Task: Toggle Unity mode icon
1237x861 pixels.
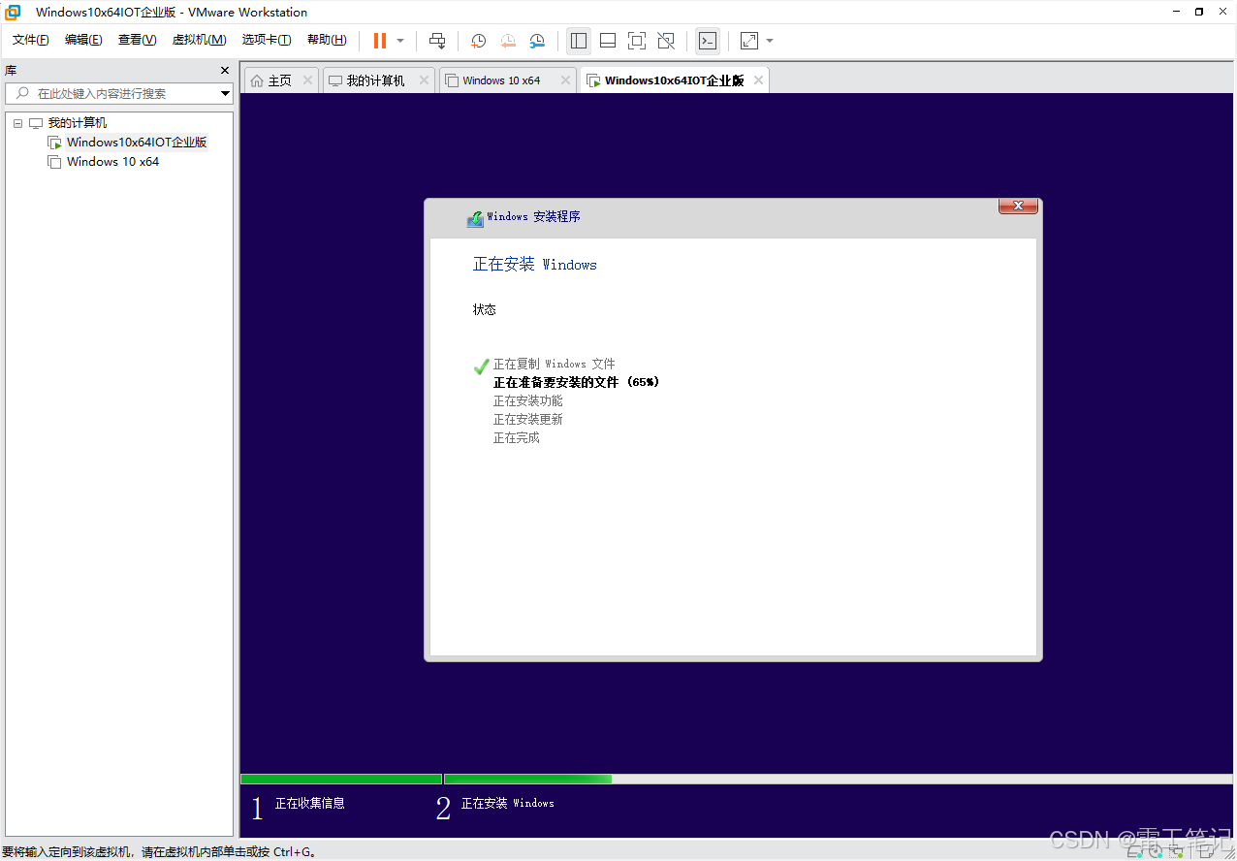Action: (x=666, y=41)
